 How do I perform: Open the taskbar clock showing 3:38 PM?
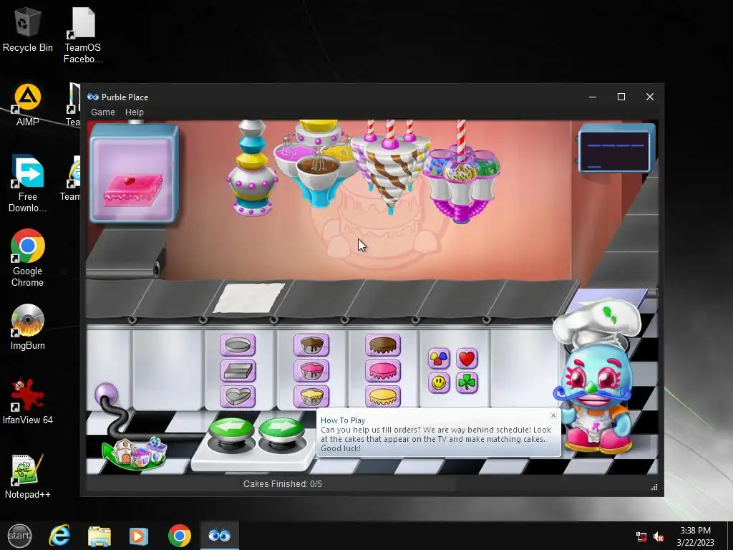695,536
